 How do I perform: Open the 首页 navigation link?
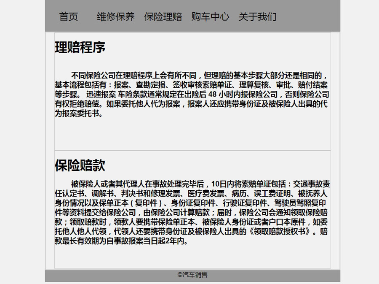pyautogui.click(x=69, y=17)
